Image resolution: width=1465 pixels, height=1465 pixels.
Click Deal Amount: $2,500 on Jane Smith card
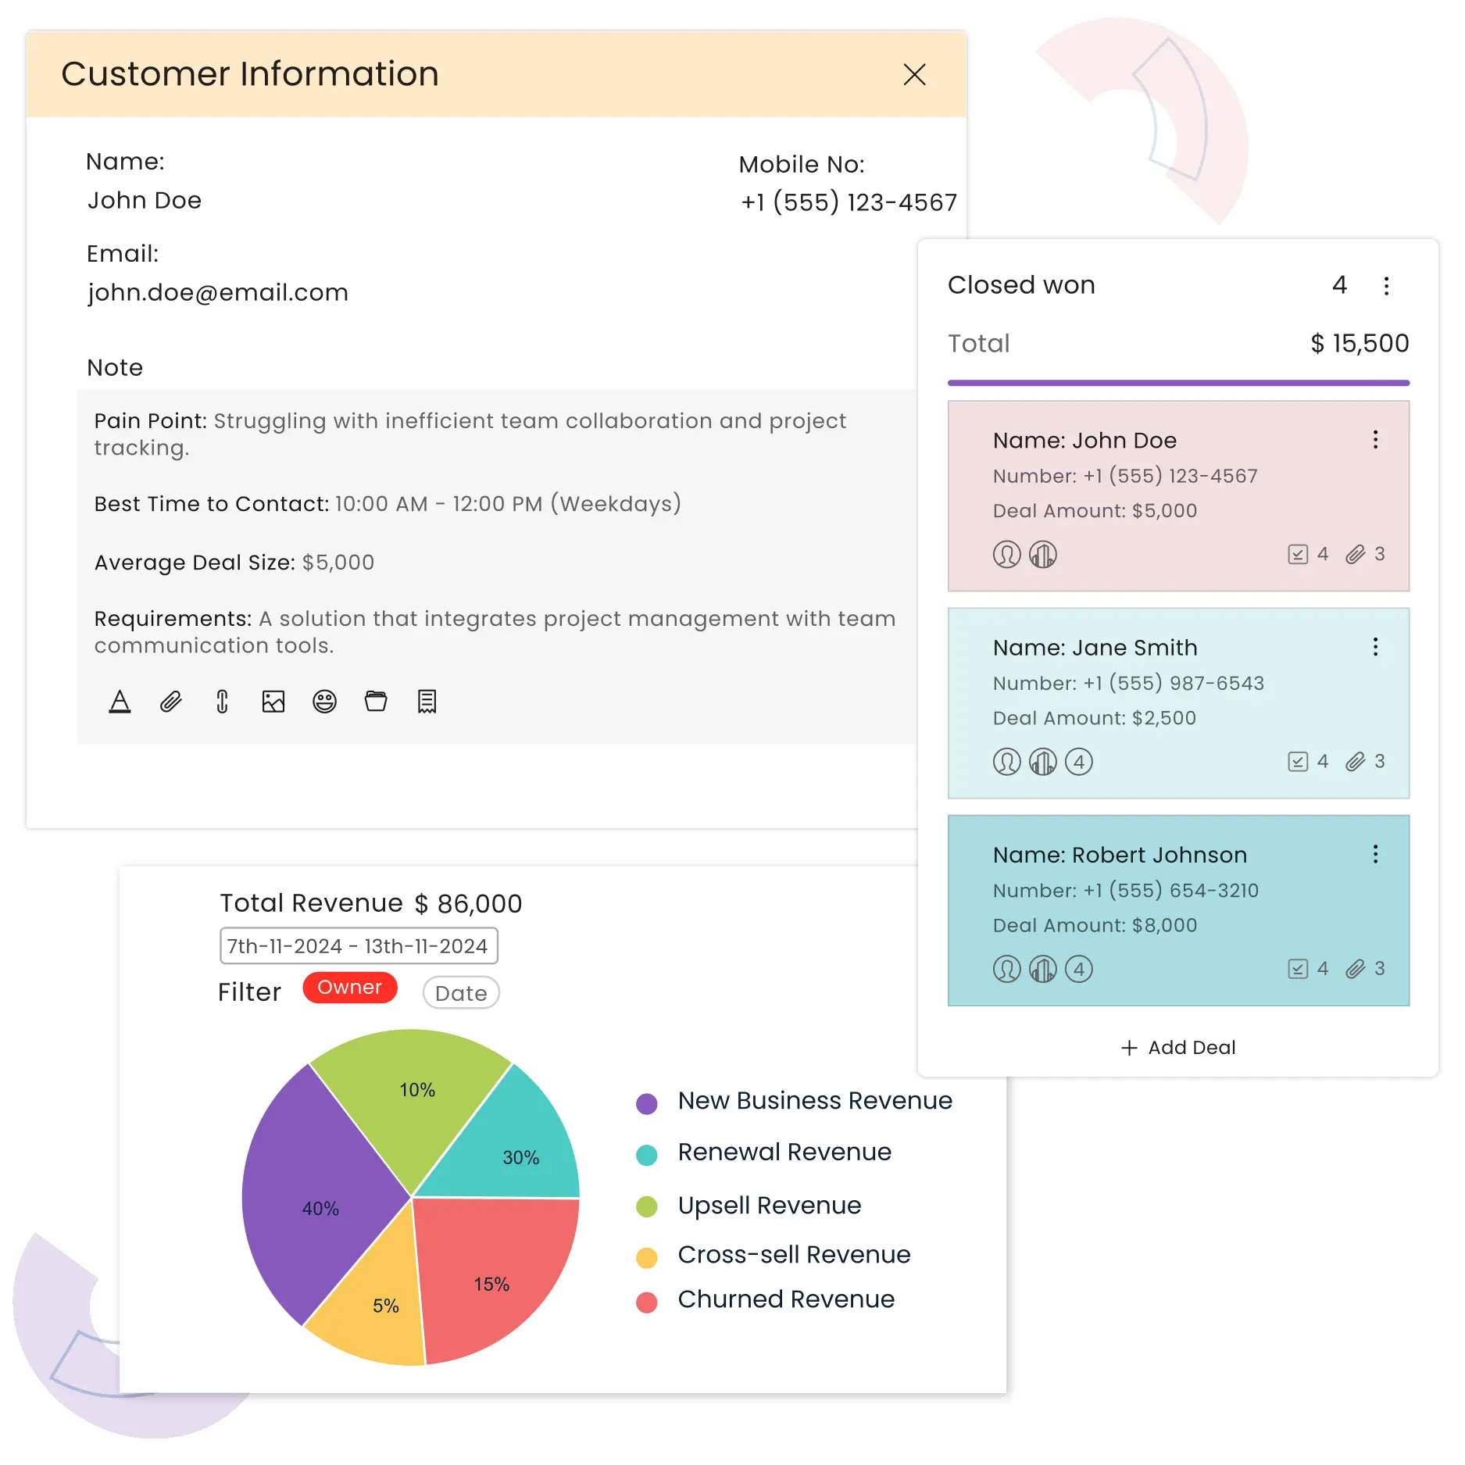(x=1094, y=718)
